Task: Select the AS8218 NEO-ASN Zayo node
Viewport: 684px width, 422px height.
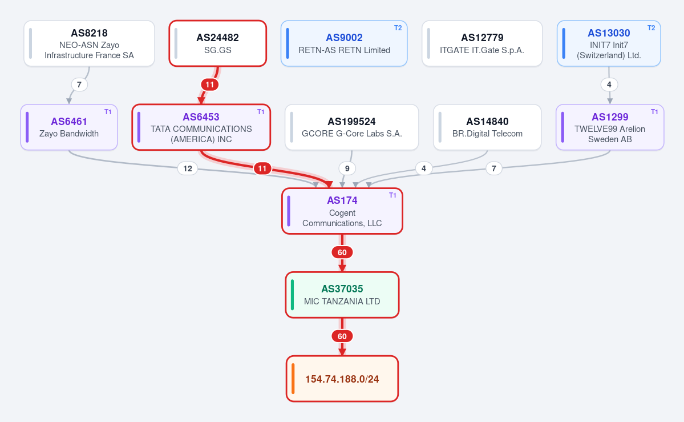Action: pos(89,44)
